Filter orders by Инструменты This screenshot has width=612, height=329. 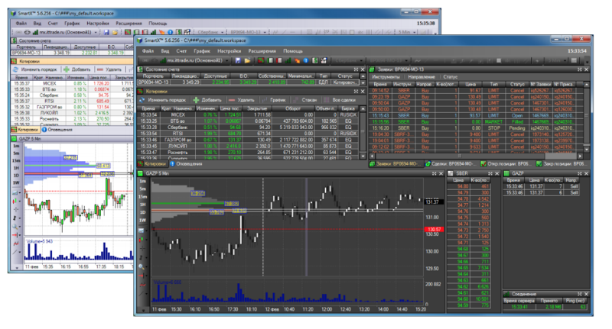(386, 77)
